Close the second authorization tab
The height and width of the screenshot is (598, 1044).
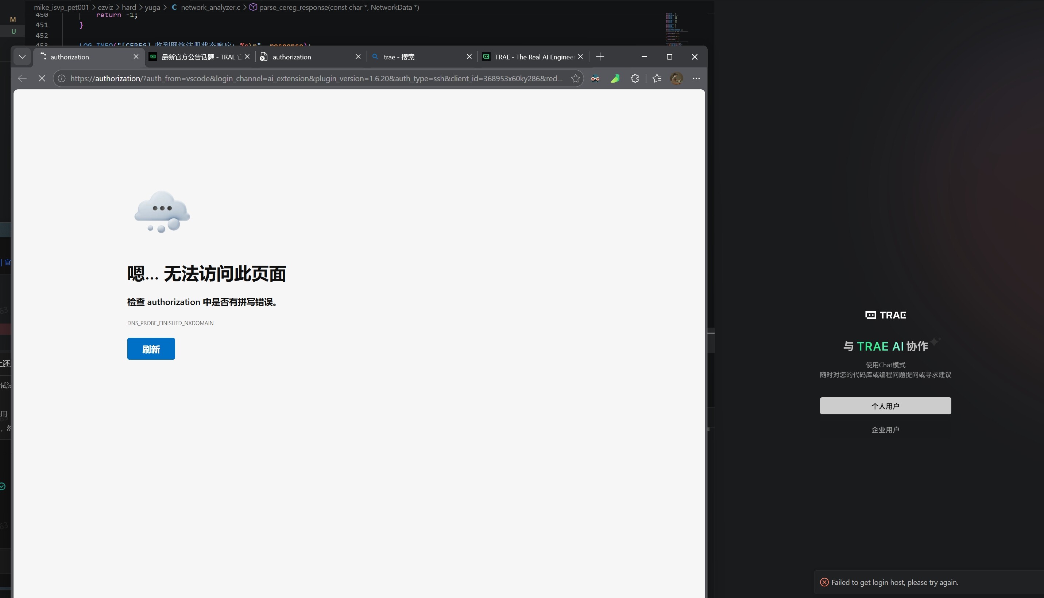click(358, 57)
